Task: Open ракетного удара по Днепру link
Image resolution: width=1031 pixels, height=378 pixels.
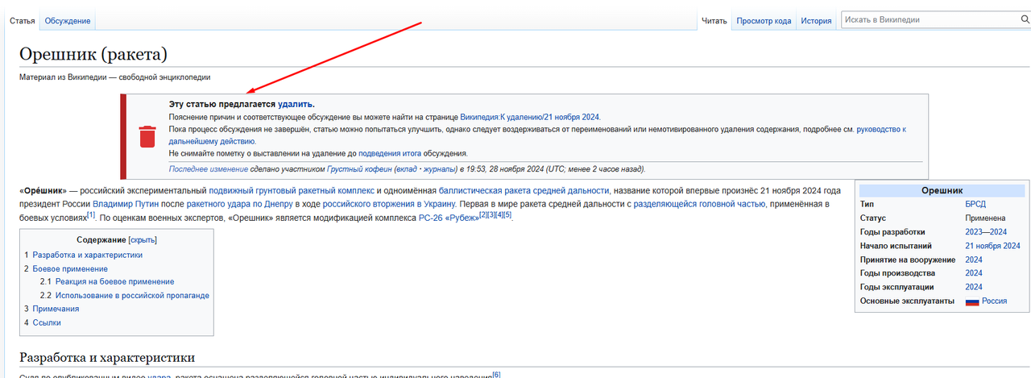Action: point(239,204)
